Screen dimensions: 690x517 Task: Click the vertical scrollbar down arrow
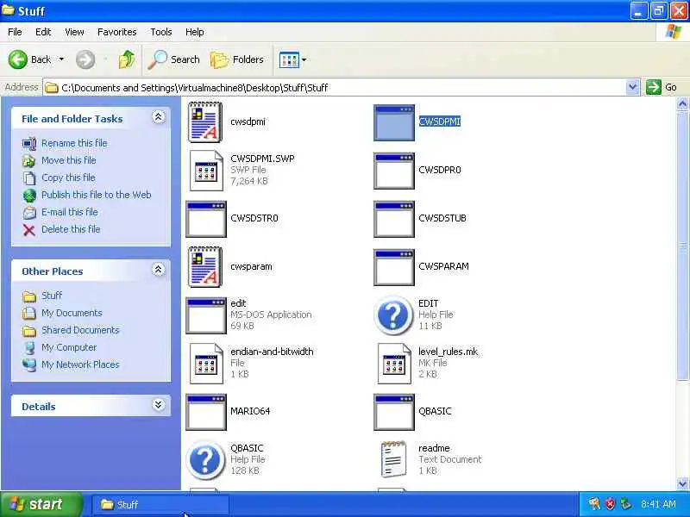point(682,483)
